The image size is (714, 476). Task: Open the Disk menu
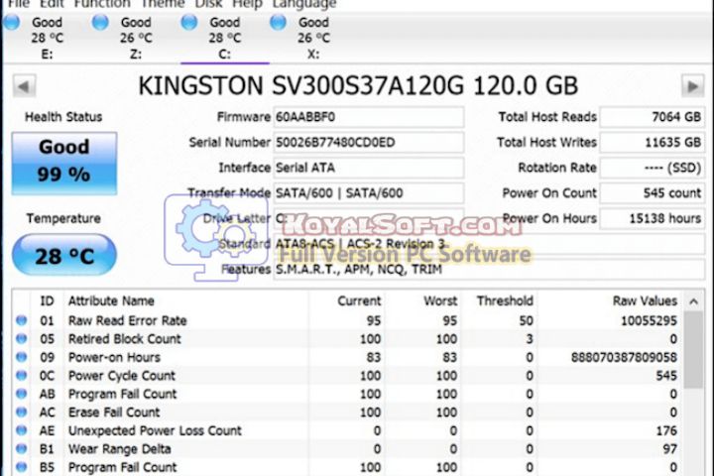tap(208, 4)
